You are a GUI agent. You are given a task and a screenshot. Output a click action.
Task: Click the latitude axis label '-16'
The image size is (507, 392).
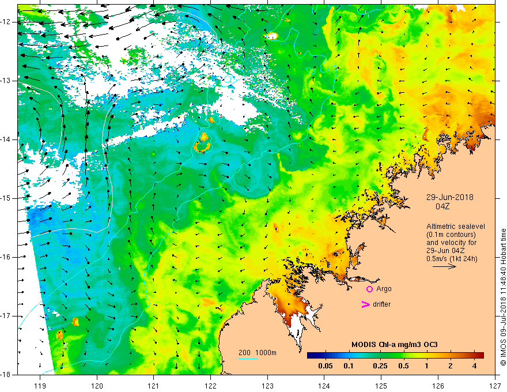[x=6, y=257]
